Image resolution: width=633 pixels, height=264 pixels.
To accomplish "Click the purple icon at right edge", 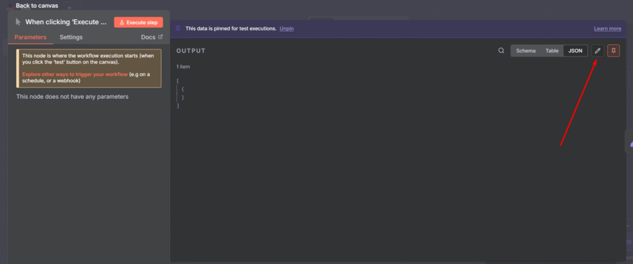I will [x=631, y=144].
